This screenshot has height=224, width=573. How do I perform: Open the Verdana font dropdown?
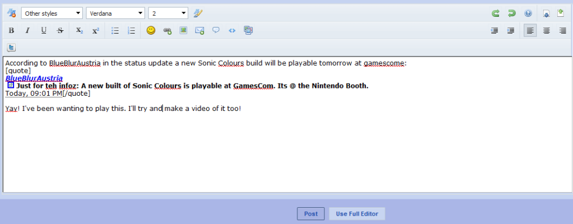(115, 13)
